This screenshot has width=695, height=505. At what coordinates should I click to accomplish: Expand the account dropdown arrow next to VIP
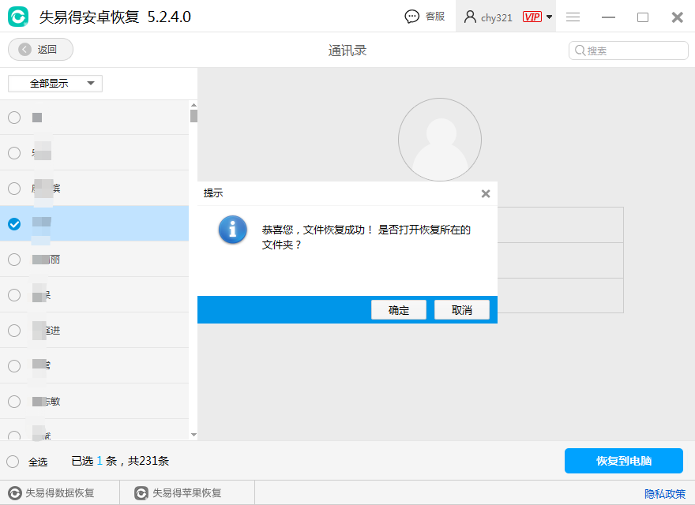549,17
